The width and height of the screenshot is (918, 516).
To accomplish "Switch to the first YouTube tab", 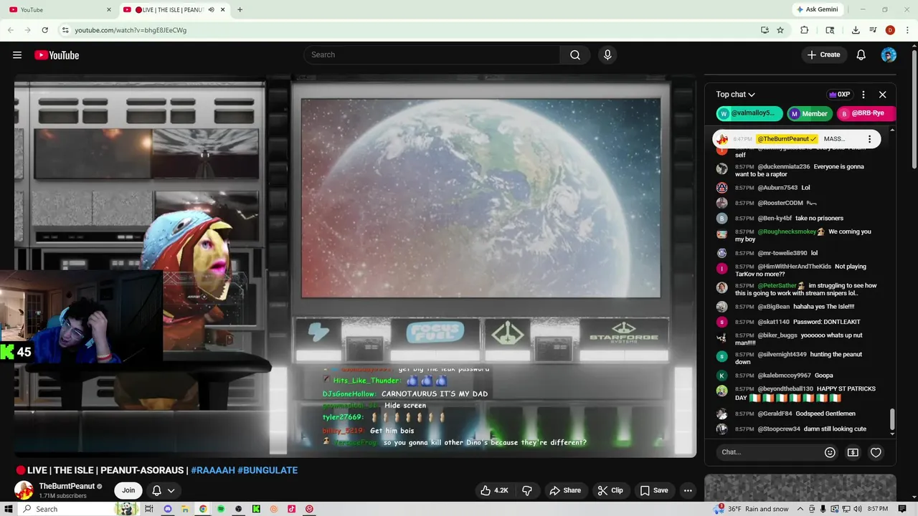I will point(60,9).
